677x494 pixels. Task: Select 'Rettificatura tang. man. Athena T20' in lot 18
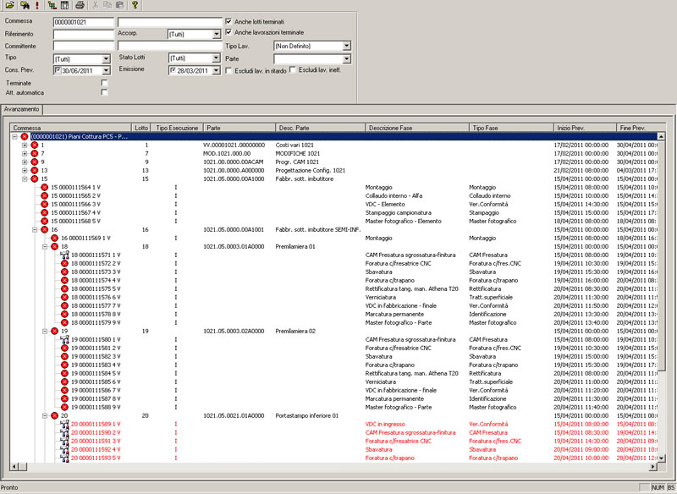[411, 289]
